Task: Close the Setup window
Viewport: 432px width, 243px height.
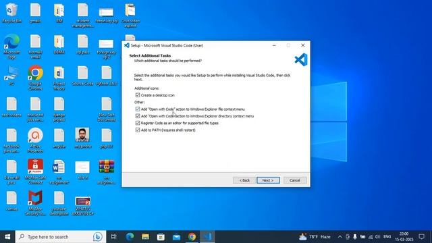Action: (x=303, y=45)
